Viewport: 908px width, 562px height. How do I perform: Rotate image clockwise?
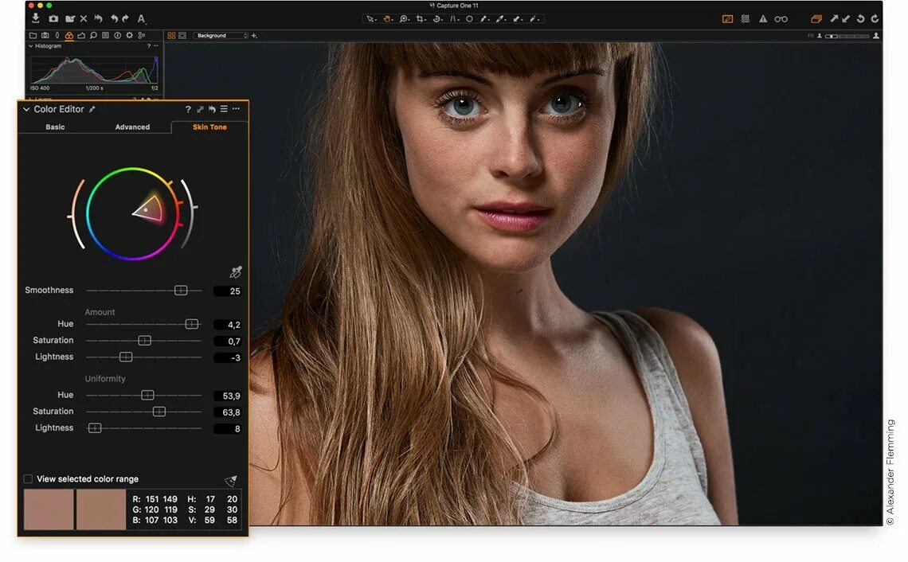[875, 19]
